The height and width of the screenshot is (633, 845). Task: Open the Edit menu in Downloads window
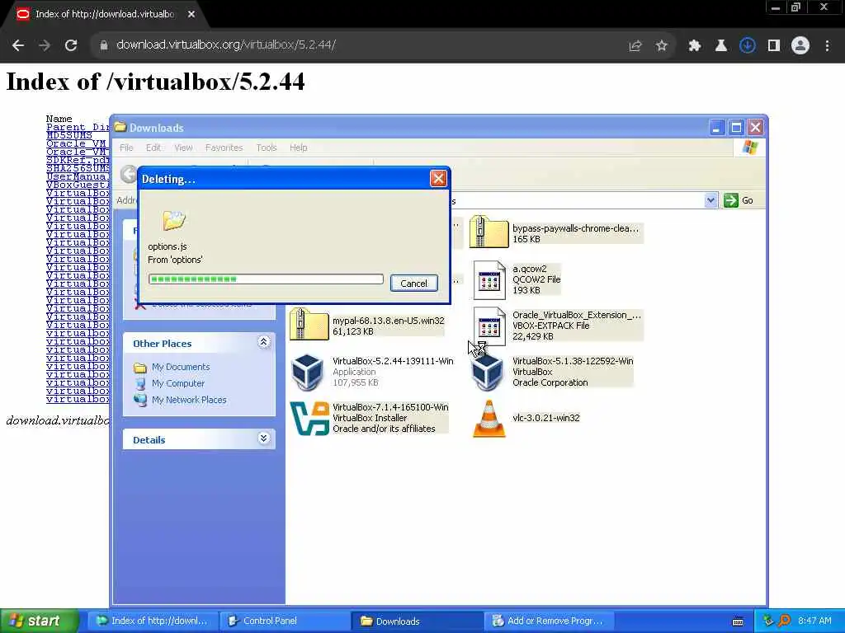click(153, 148)
